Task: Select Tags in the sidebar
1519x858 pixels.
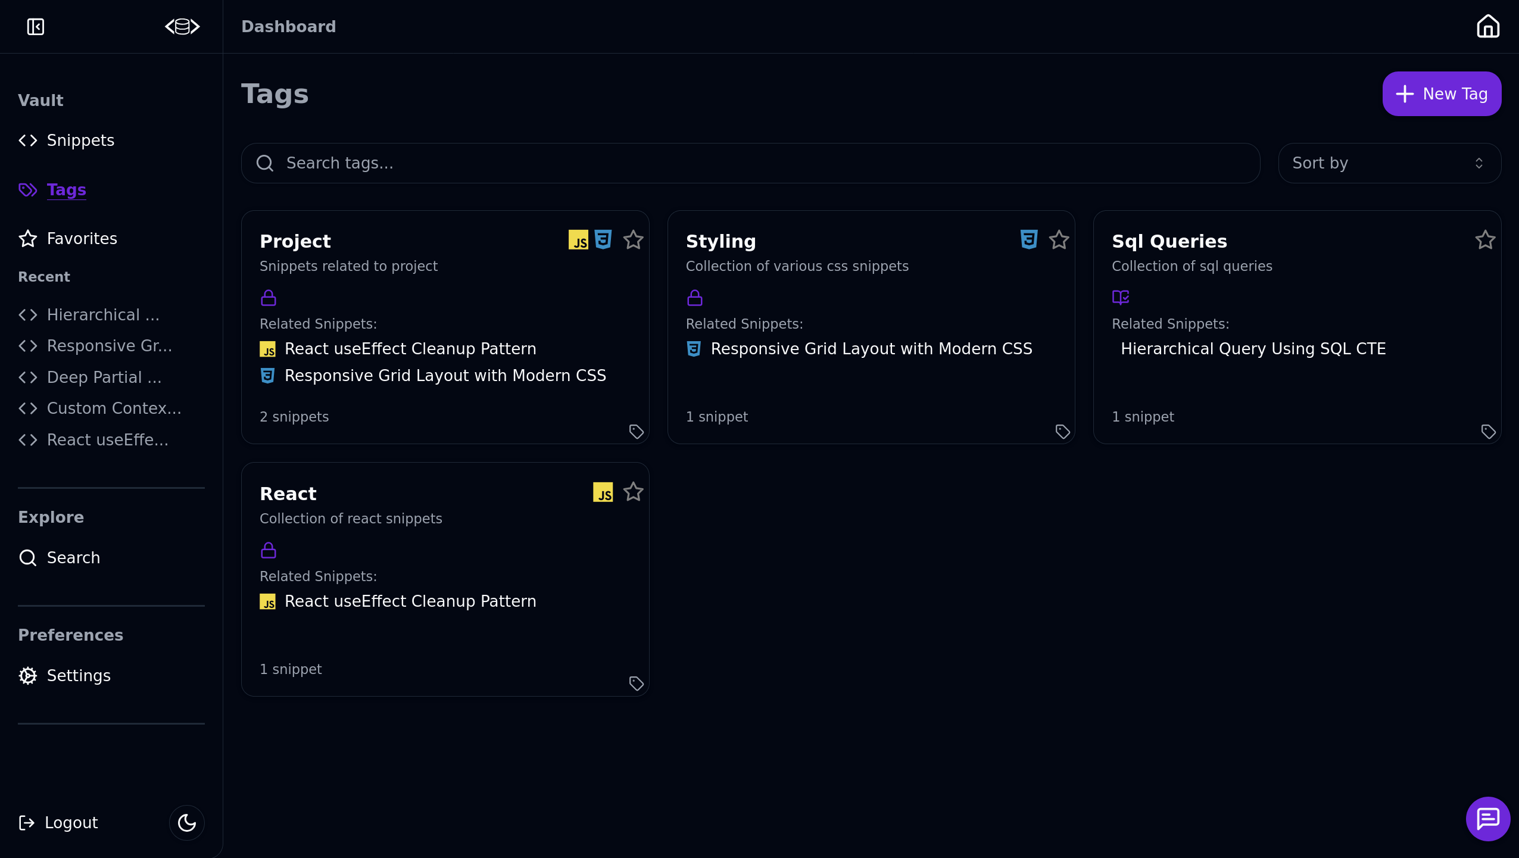Action: tap(52, 190)
